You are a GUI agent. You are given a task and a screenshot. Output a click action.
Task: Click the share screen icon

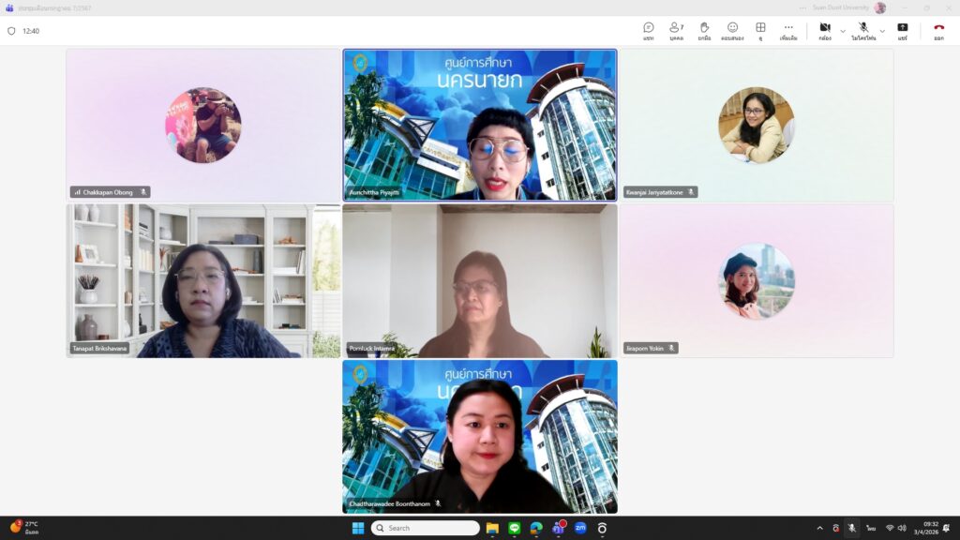(902, 30)
